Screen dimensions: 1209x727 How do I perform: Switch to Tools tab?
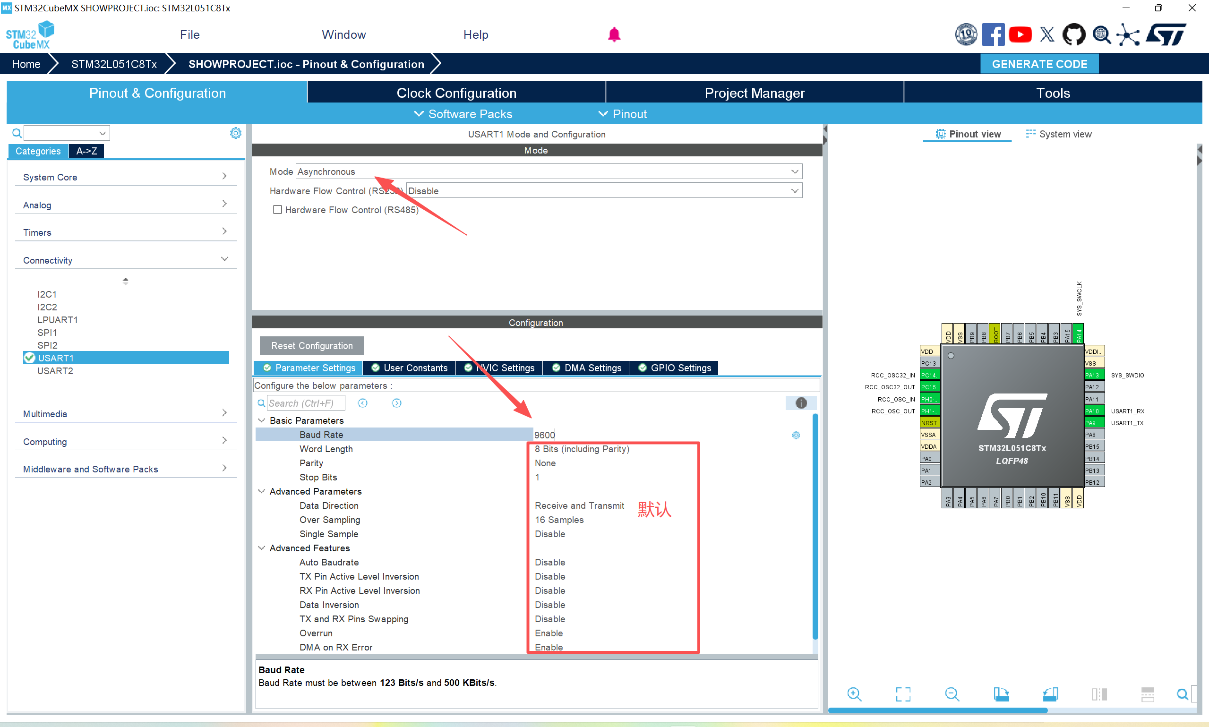(x=1053, y=93)
